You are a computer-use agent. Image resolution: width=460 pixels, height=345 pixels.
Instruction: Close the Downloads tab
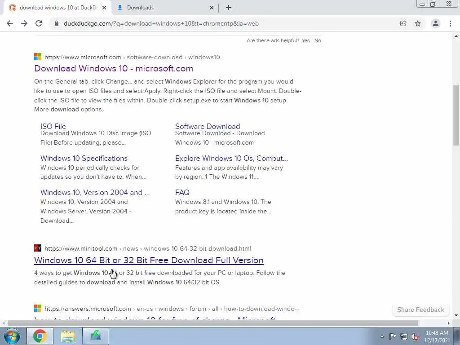(x=211, y=8)
